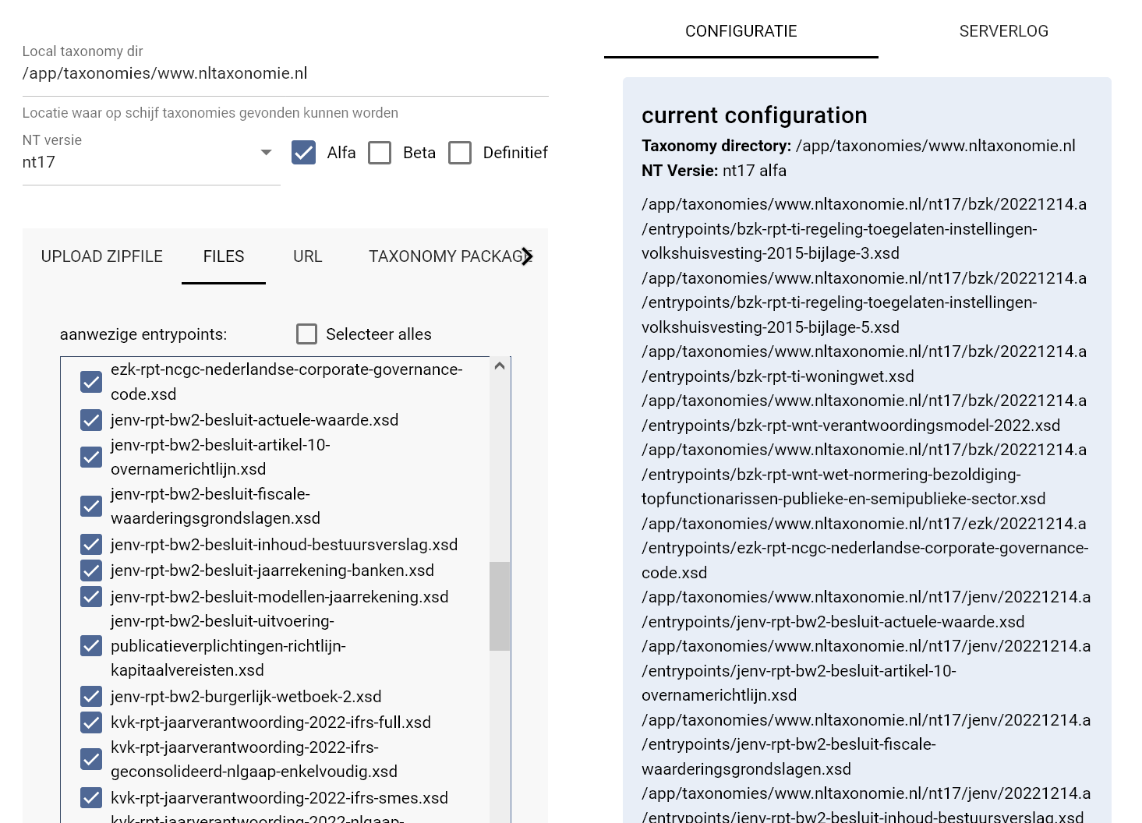Image resolution: width=1142 pixels, height=823 pixels.
Task: Click scroll-up arrow of entrypoints list
Action: click(500, 366)
